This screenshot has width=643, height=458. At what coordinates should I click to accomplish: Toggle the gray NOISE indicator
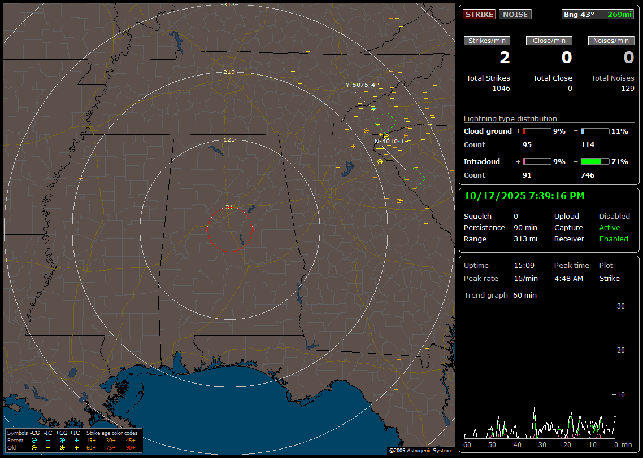[515, 14]
